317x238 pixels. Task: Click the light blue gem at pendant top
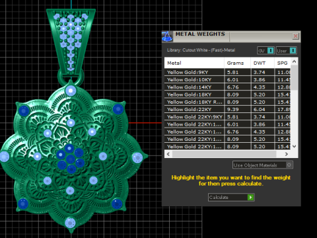[x=71, y=91]
